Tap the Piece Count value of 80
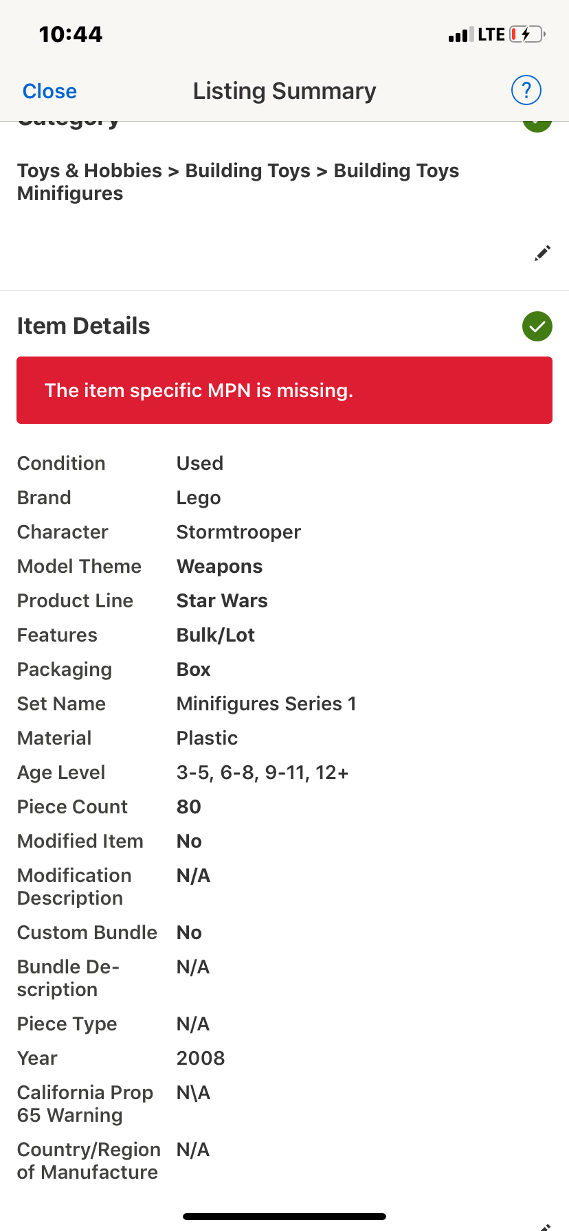This screenshot has height=1231, width=569. click(x=188, y=806)
